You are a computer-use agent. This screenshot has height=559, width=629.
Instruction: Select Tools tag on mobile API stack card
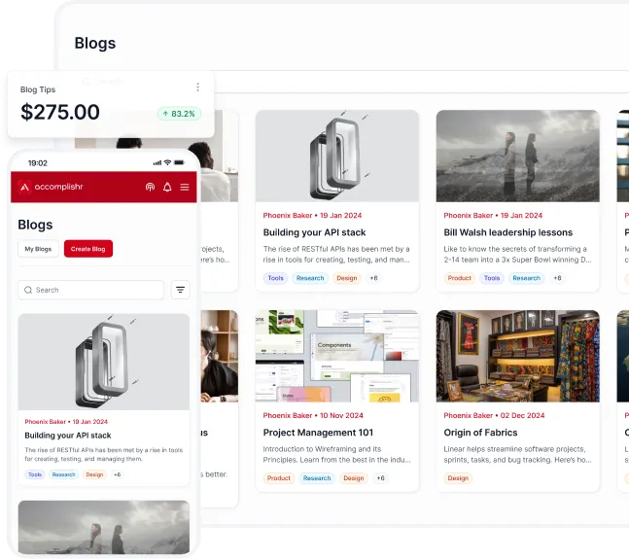(35, 474)
